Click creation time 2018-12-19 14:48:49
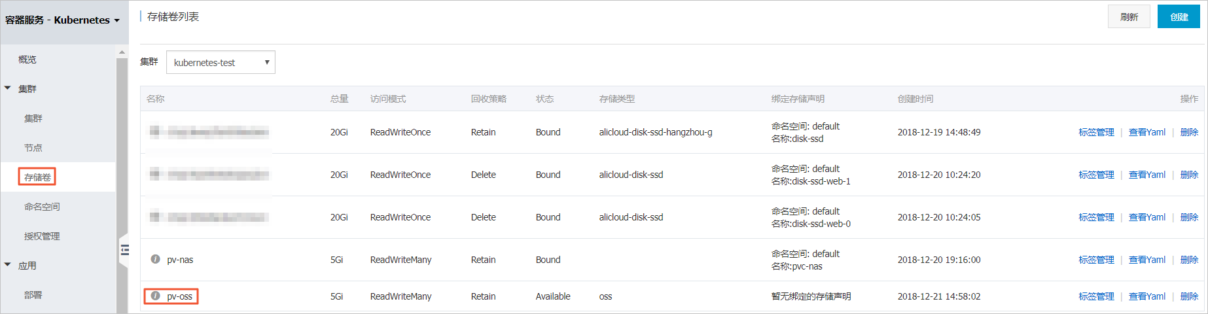 pyautogui.click(x=939, y=132)
